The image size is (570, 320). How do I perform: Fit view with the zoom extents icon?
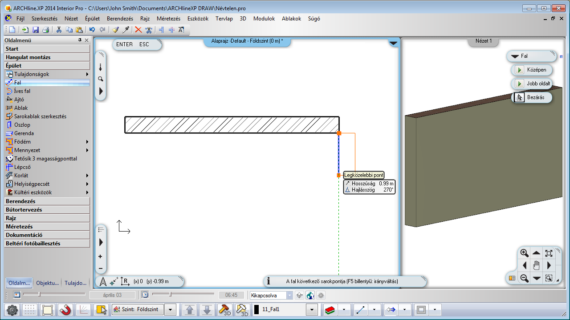pos(549,253)
